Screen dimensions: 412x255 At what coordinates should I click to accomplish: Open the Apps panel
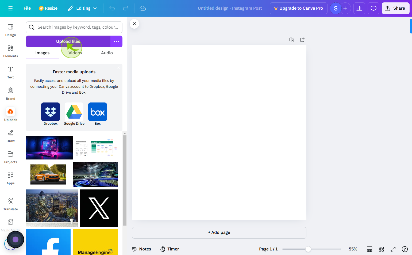point(10,178)
